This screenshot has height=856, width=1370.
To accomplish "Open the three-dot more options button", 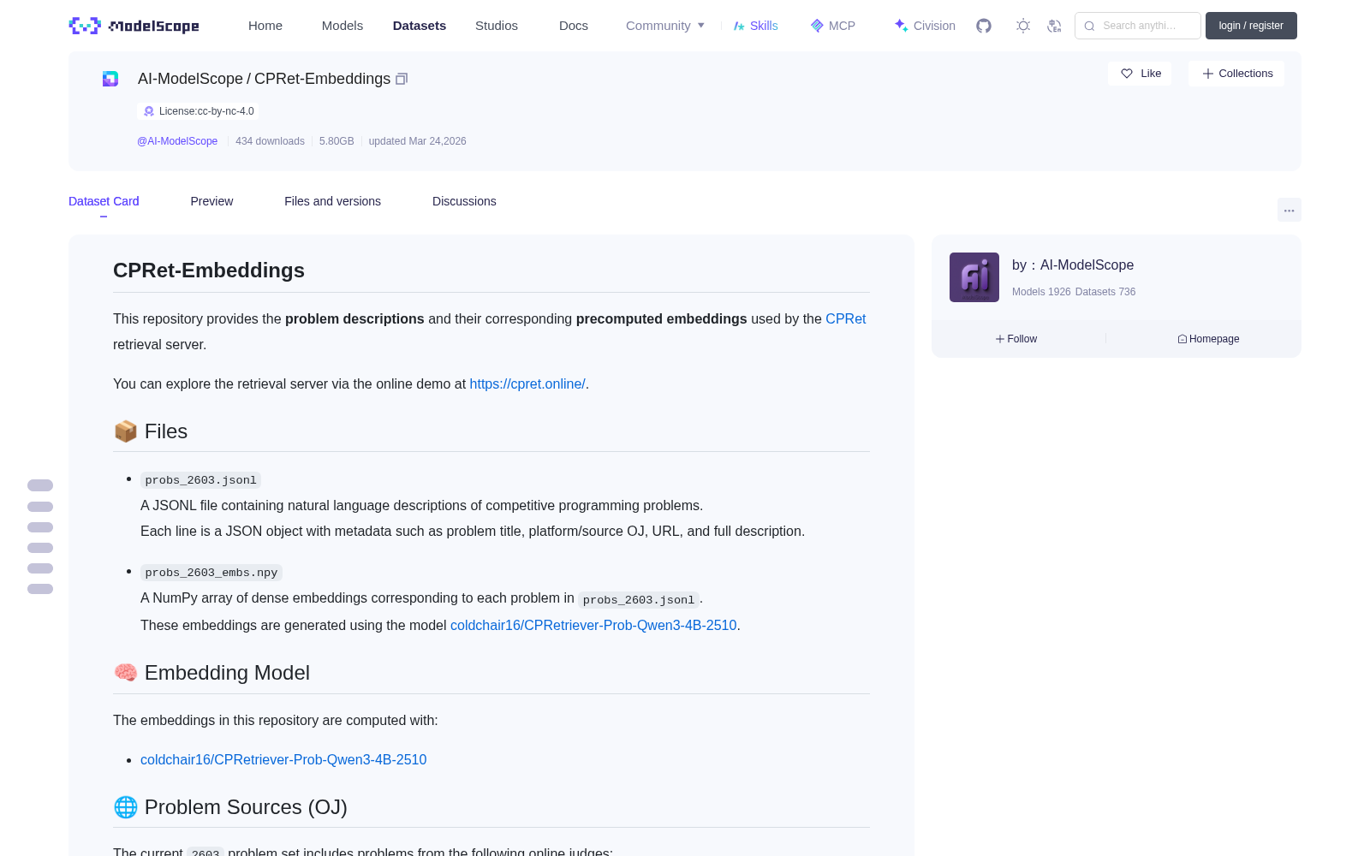I will [x=1289, y=210].
